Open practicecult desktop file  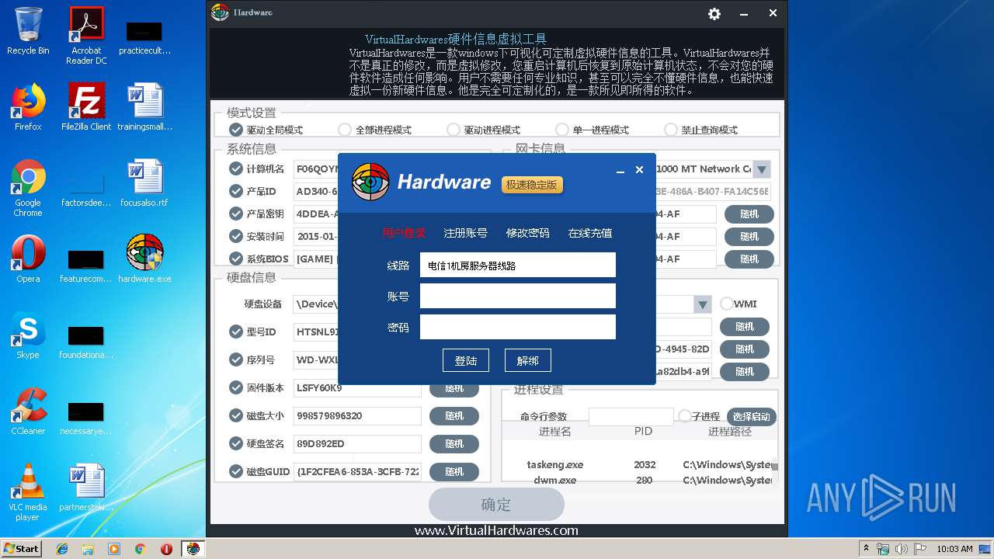coord(144,36)
